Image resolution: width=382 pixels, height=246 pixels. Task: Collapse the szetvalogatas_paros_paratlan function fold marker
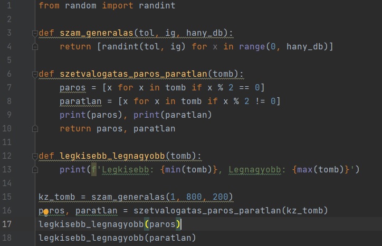[x=35, y=74]
